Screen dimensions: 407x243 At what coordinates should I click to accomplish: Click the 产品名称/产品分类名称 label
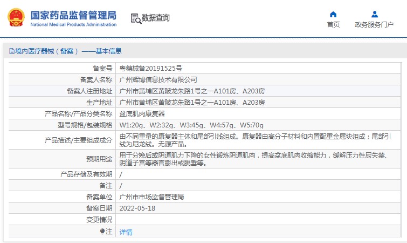coord(78,113)
